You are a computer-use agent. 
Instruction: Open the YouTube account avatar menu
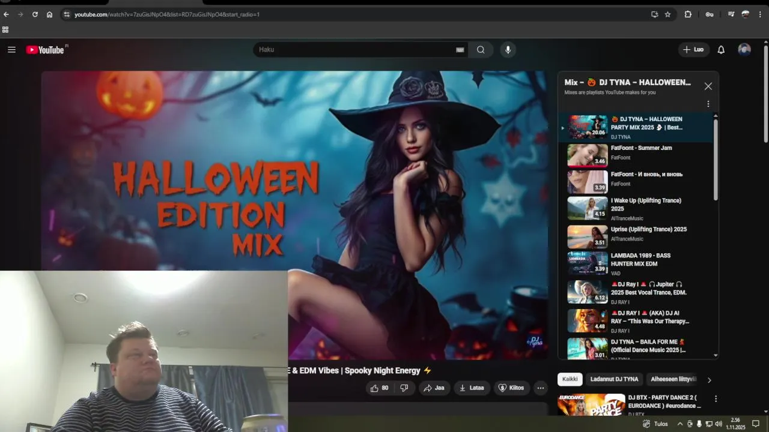coord(744,50)
